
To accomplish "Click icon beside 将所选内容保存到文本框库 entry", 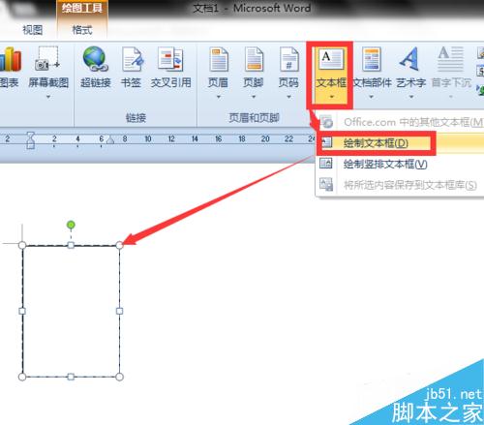I will 326,185.
